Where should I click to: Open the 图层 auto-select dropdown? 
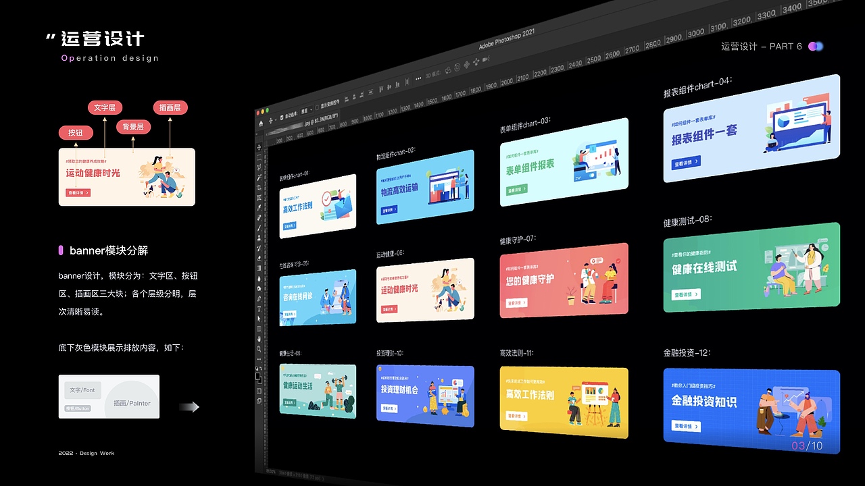306,110
